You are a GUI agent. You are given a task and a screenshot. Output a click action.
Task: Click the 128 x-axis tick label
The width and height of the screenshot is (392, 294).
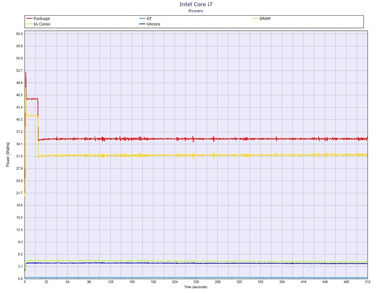tap(111, 282)
